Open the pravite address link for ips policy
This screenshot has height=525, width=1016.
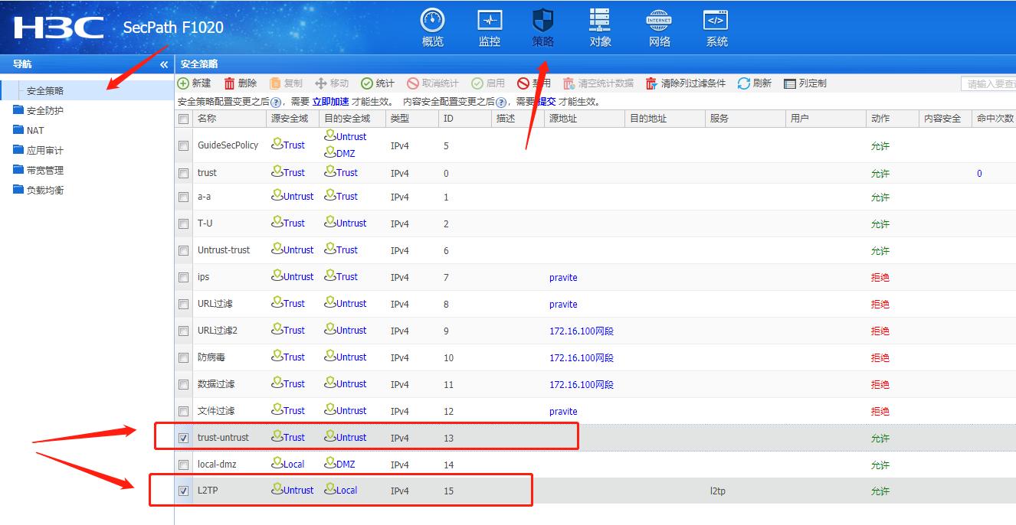[x=562, y=277]
